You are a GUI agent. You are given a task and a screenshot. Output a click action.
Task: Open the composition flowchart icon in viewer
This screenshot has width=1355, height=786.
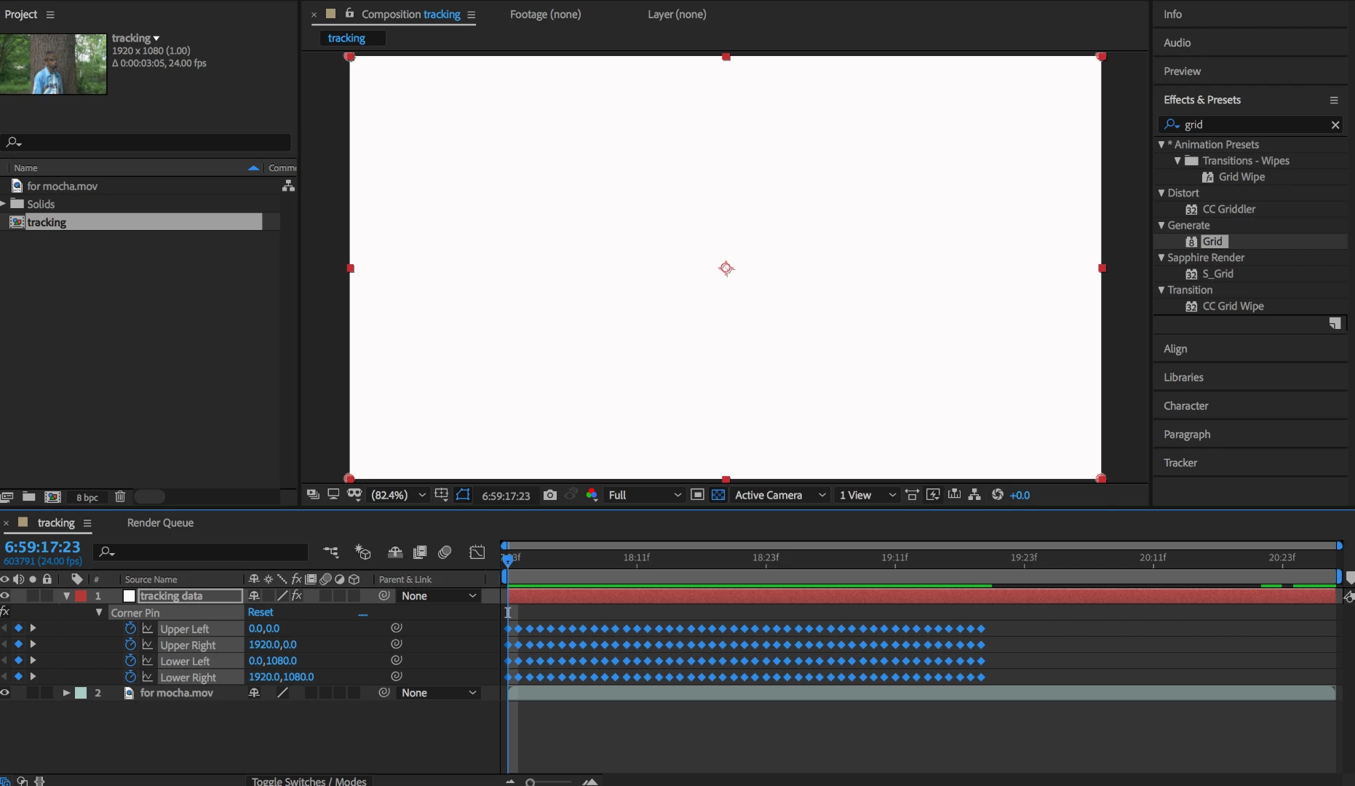(x=974, y=495)
